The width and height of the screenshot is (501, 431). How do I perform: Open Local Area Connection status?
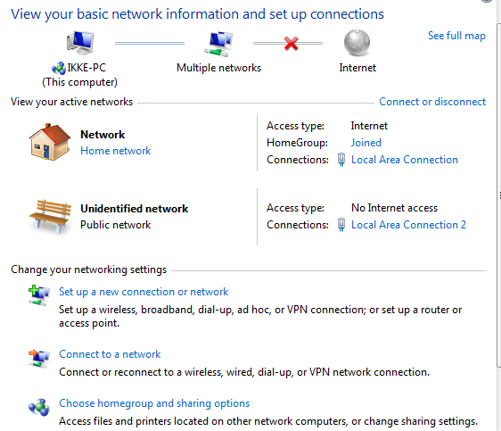coord(405,160)
